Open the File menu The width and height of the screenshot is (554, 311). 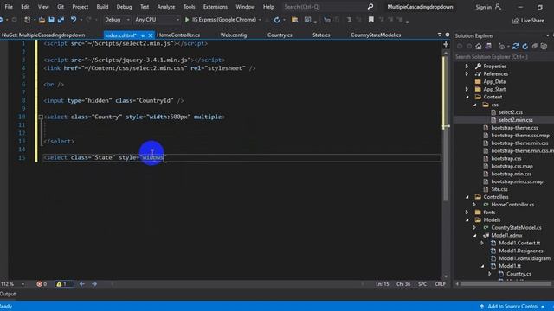point(9,7)
